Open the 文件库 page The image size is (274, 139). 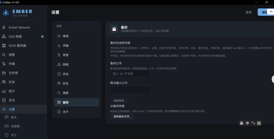pos(24,73)
